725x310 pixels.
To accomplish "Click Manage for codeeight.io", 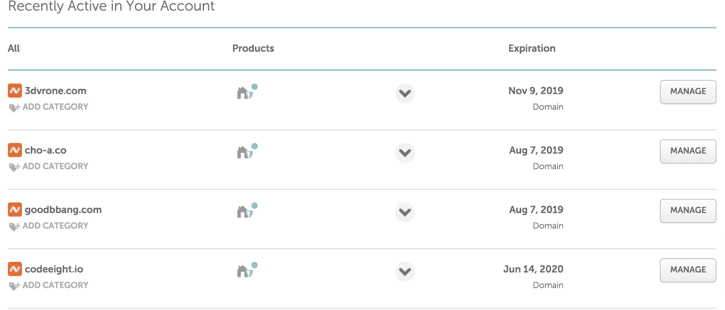I will click(x=688, y=270).
